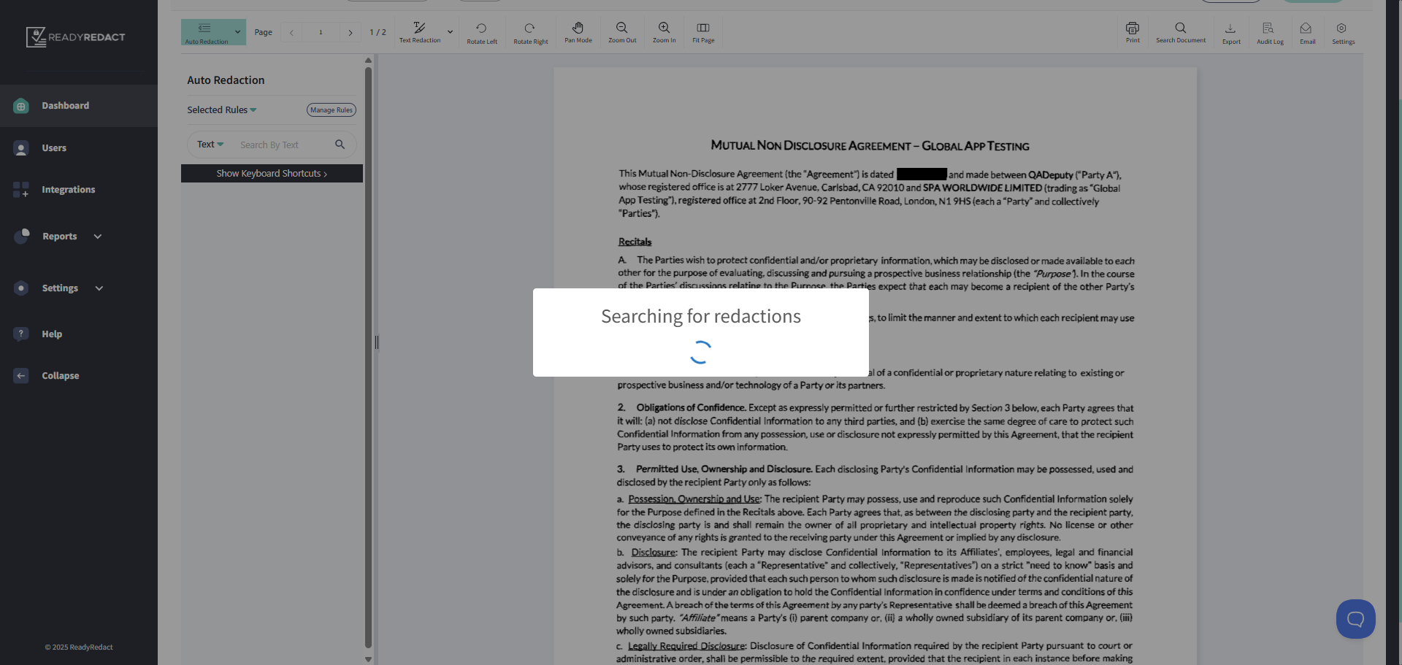Open the Text search type dropdown

[210, 145]
